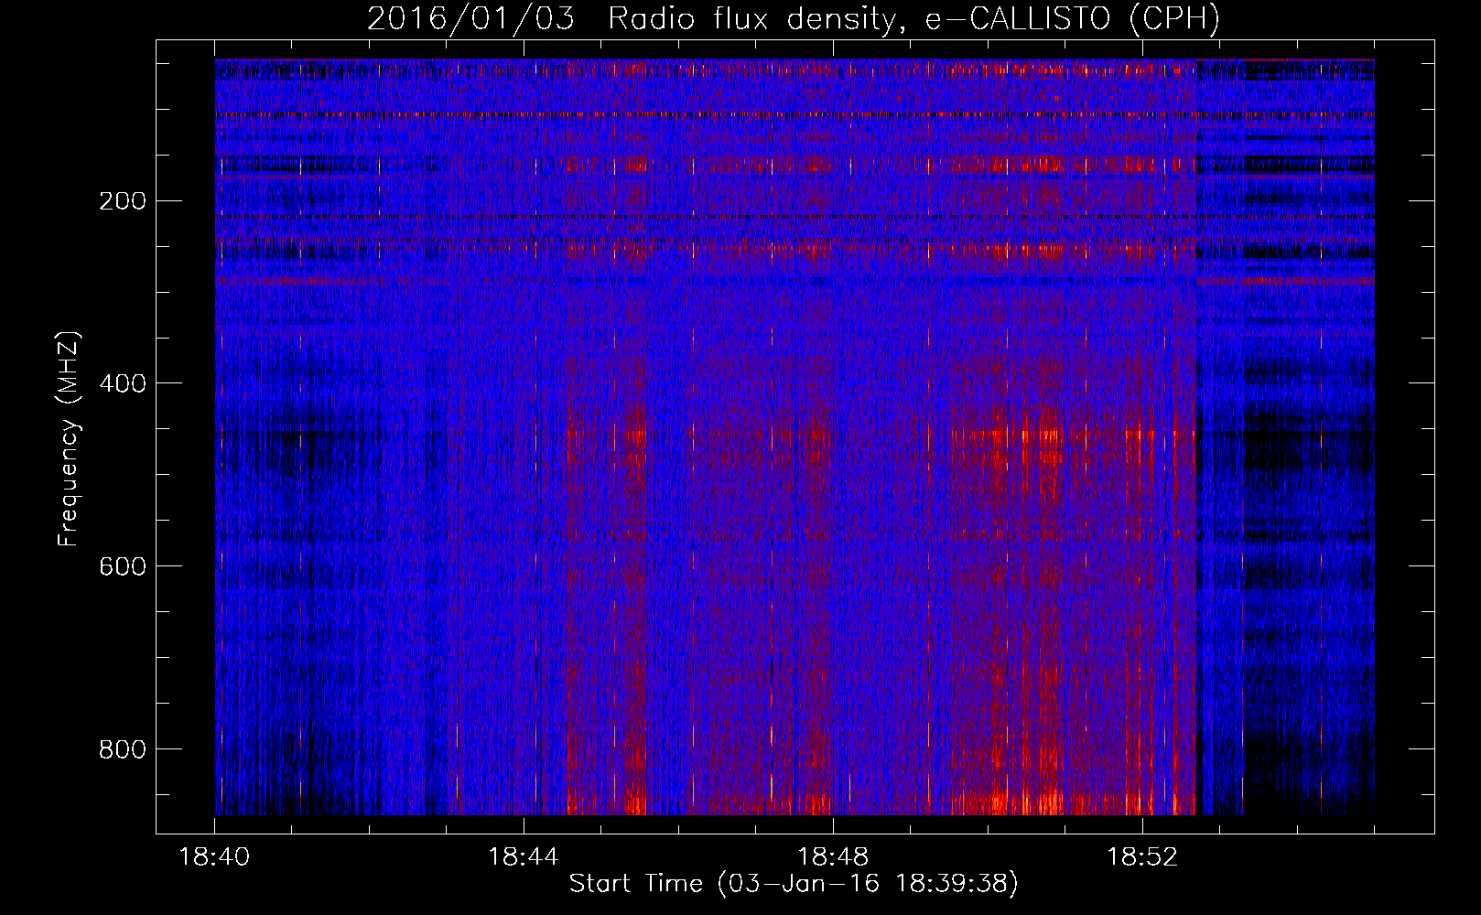Click the 18:48 time tick label

(x=833, y=857)
